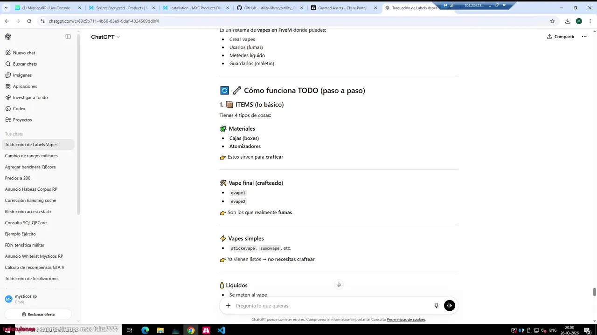Image resolution: width=597 pixels, height=335 pixels.
Task: Bookmark this page with the star icon
Action: click(552, 21)
